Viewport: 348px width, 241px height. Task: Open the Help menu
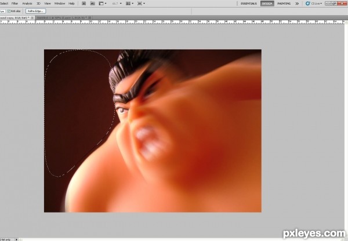click(x=71, y=3)
